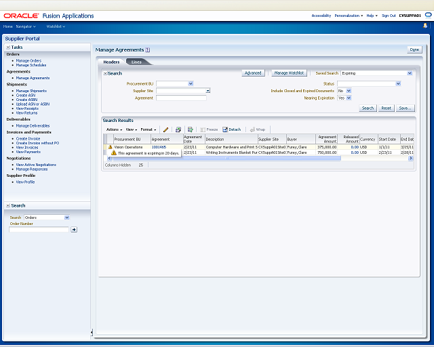The image size is (434, 347).
Task: Click the Search button
Action: click(x=368, y=108)
